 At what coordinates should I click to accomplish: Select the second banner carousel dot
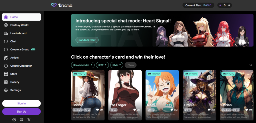[248, 43]
